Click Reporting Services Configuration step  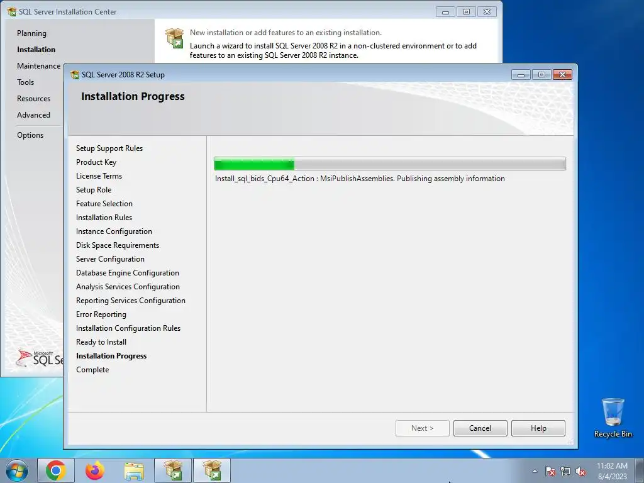point(131,301)
